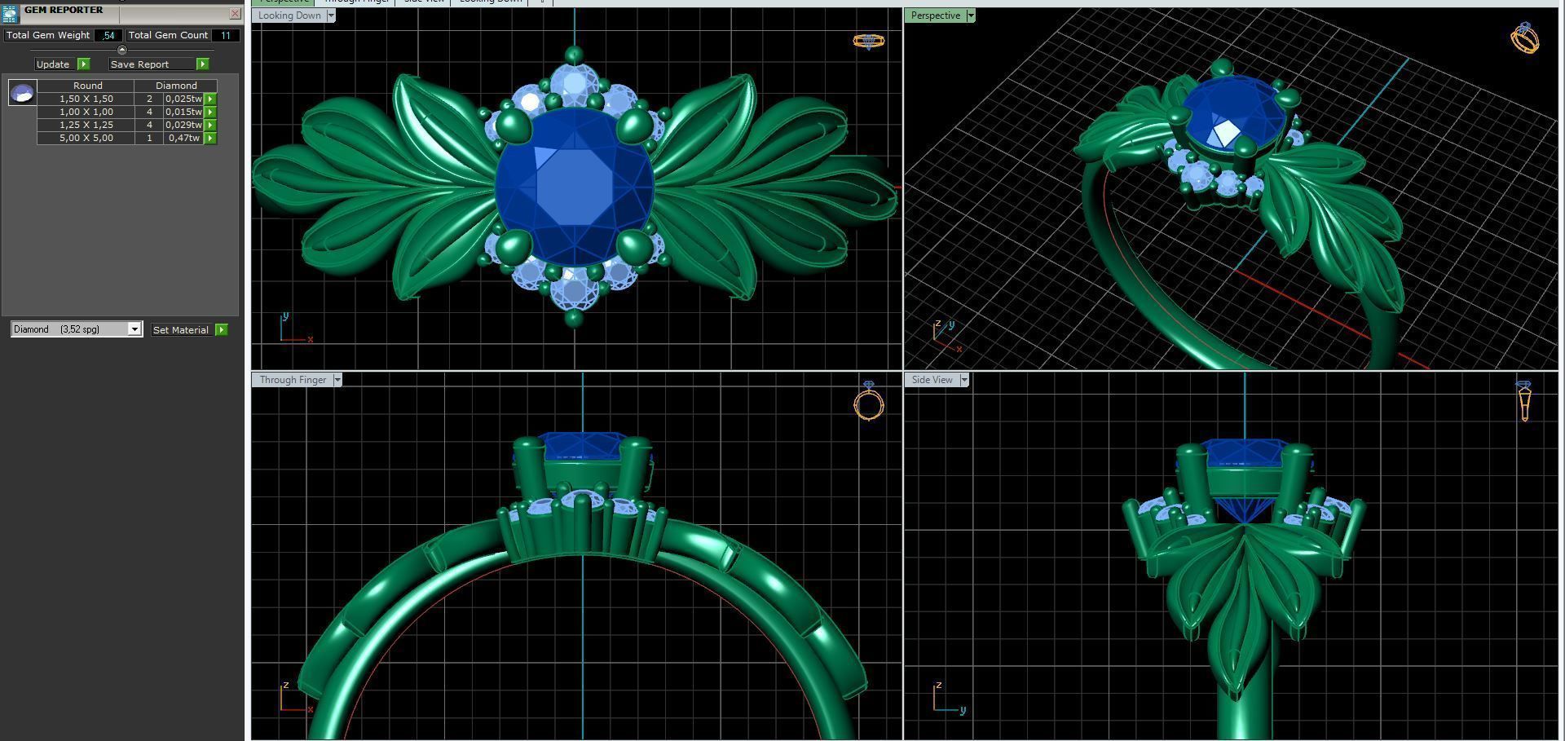Select the '1,25 X 1,25' size cell
Viewport: 1565px width, 741px height.
[86, 125]
